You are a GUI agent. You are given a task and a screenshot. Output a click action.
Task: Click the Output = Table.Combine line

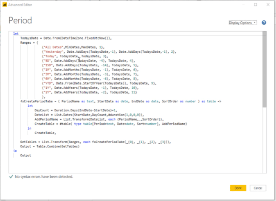tap(50, 146)
